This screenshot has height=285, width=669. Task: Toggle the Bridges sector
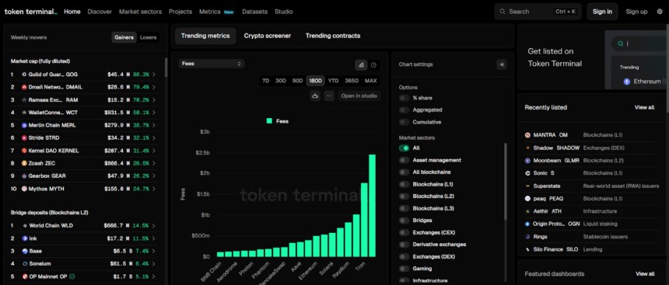(x=404, y=221)
